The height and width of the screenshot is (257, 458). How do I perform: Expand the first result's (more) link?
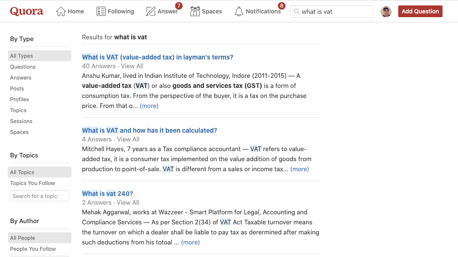[149, 106]
